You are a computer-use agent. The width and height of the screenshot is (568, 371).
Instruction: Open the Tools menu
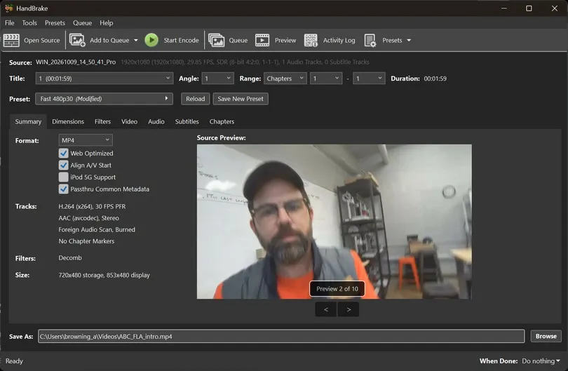tap(29, 23)
